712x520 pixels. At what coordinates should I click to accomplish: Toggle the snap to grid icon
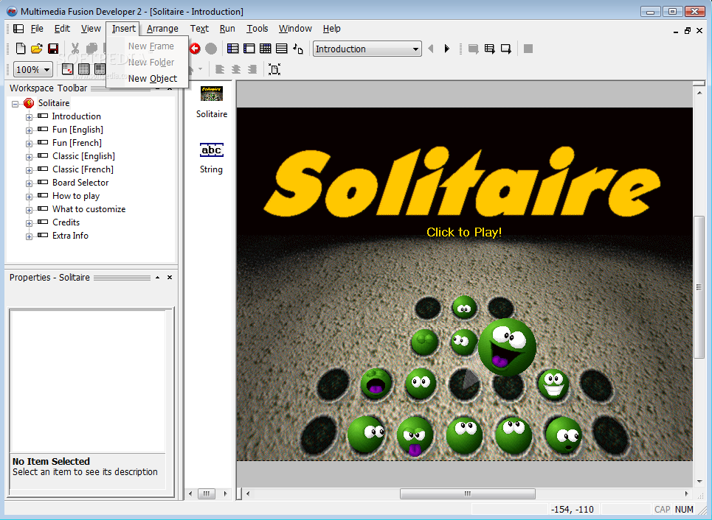point(100,69)
